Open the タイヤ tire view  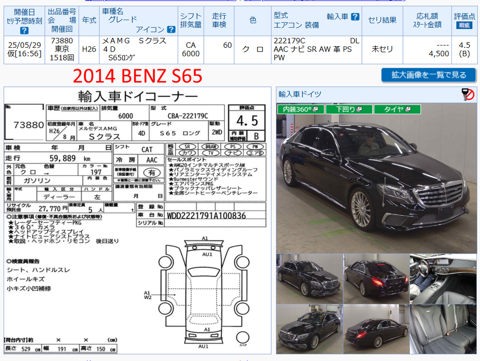[x=397, y=109]
